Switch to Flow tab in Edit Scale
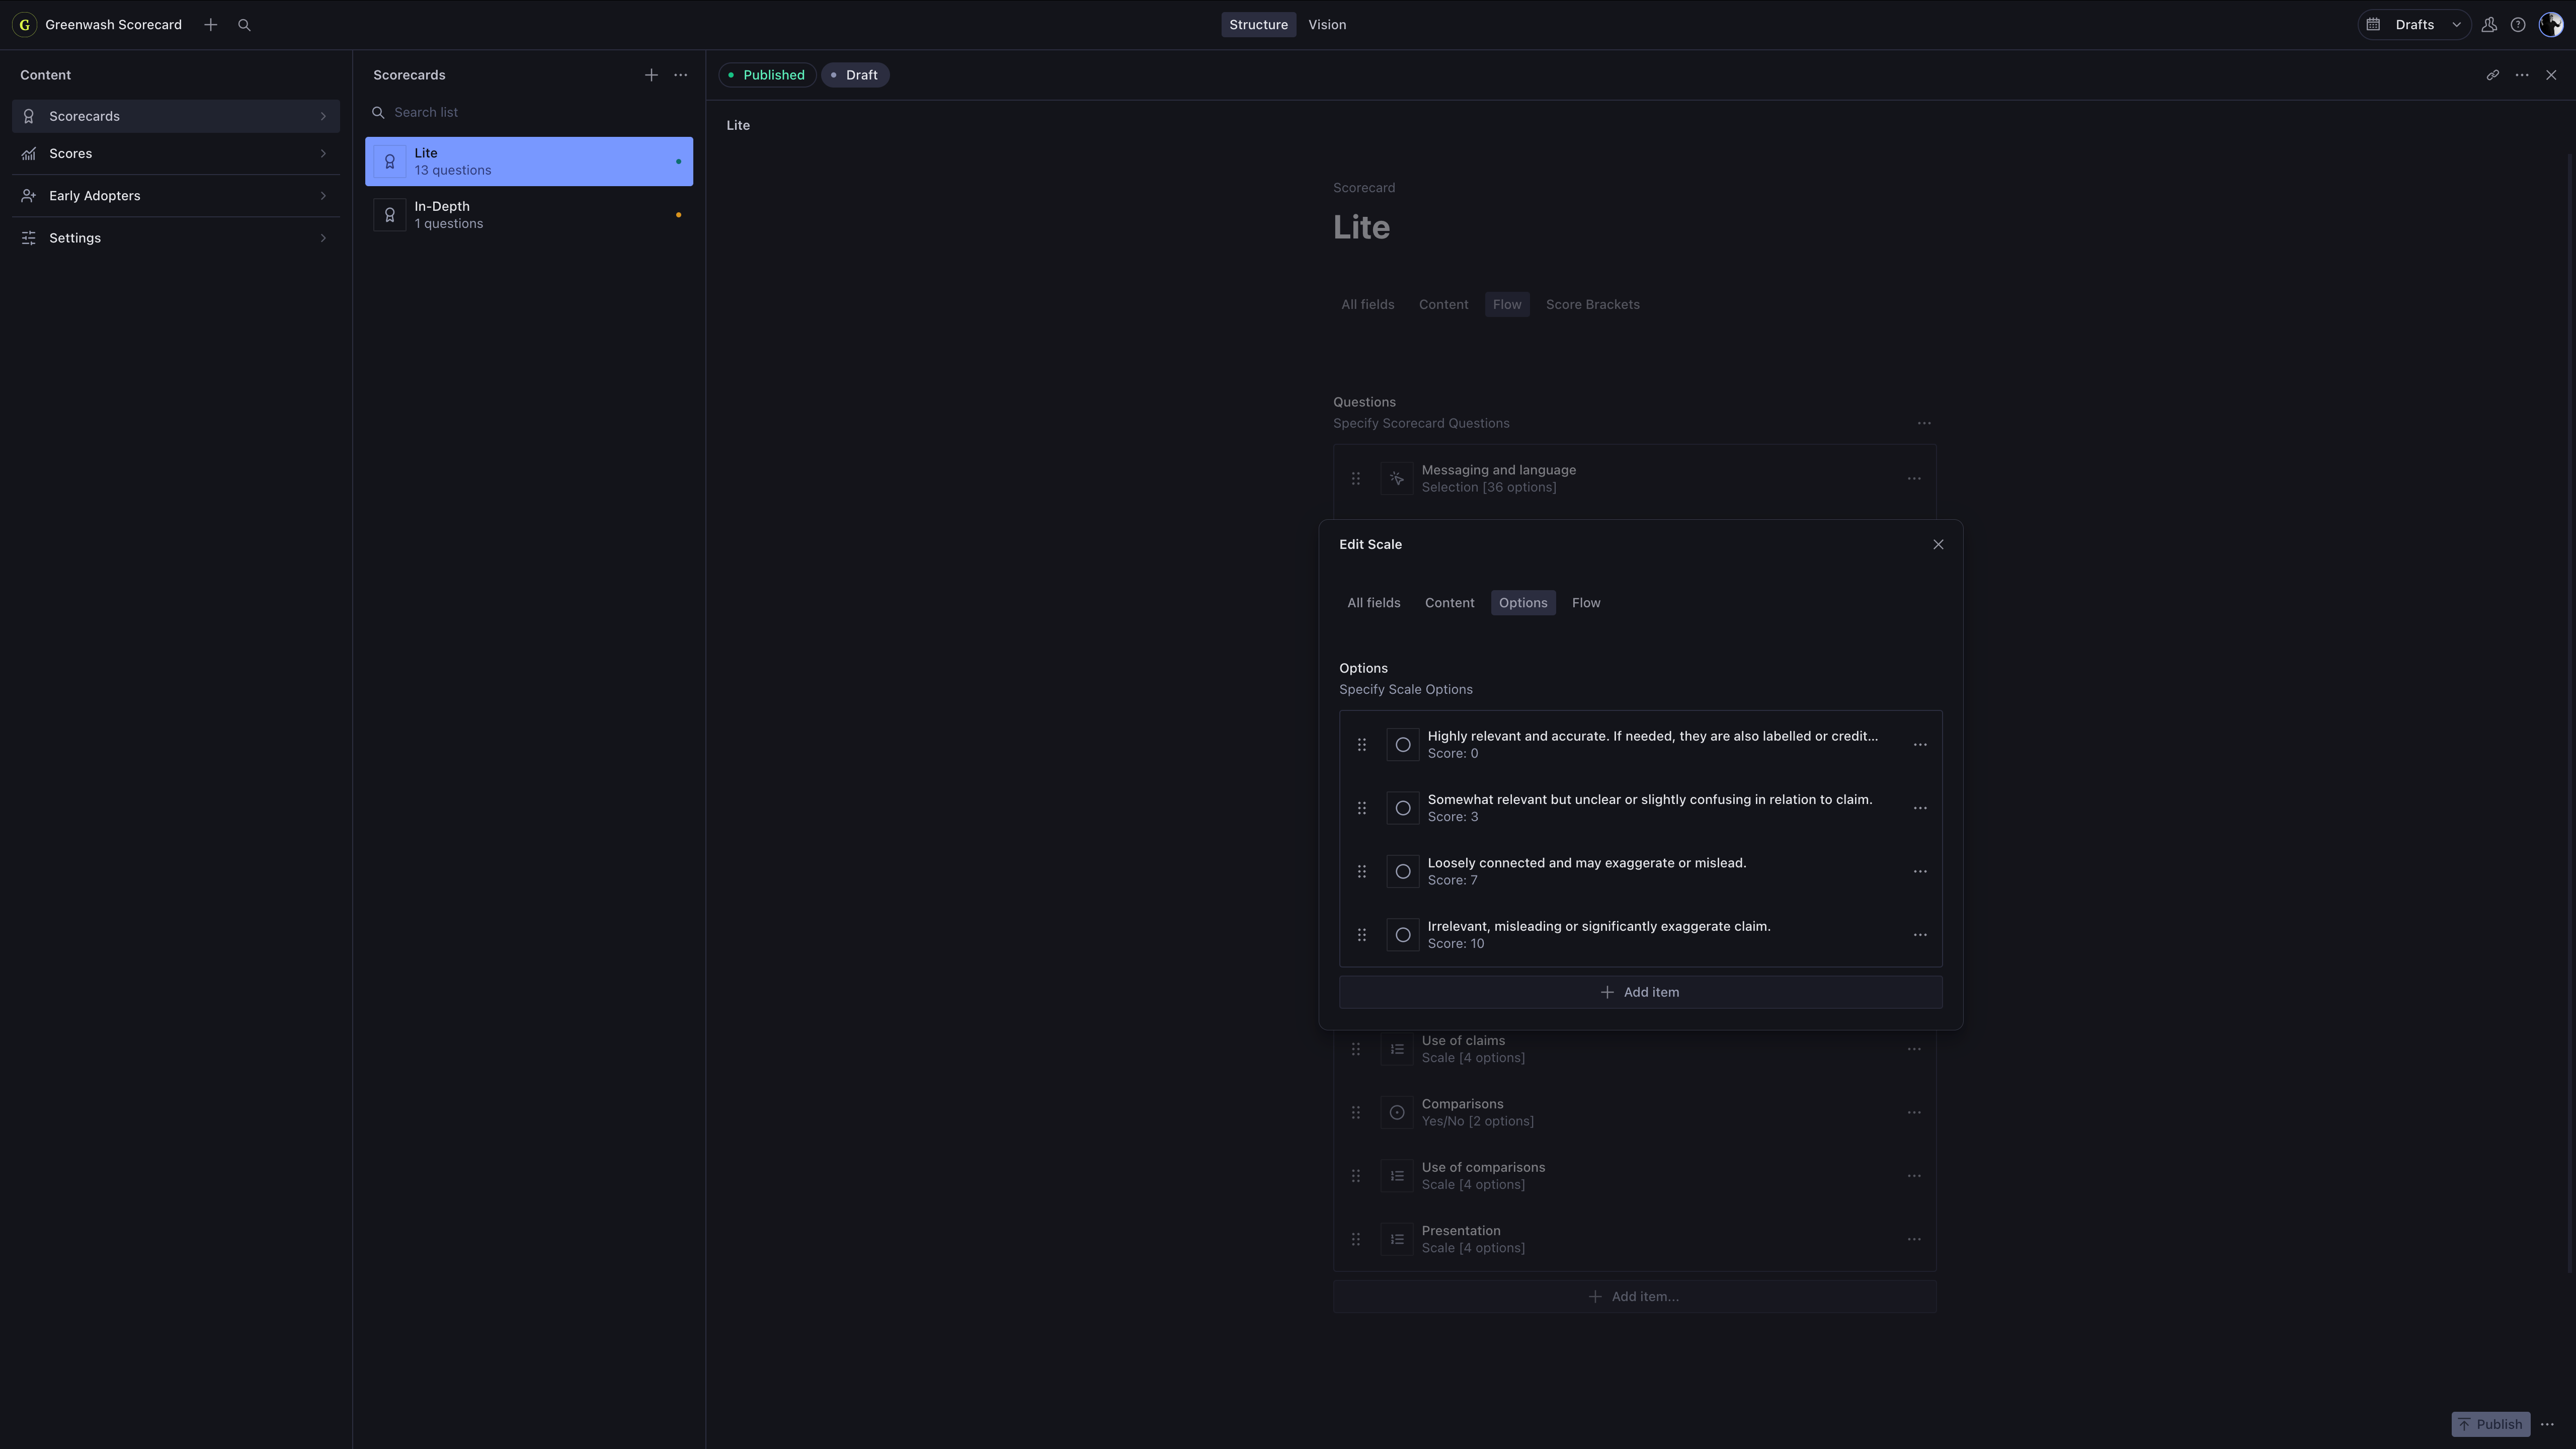The image size is (2576, 1449). coord(1585,603)
